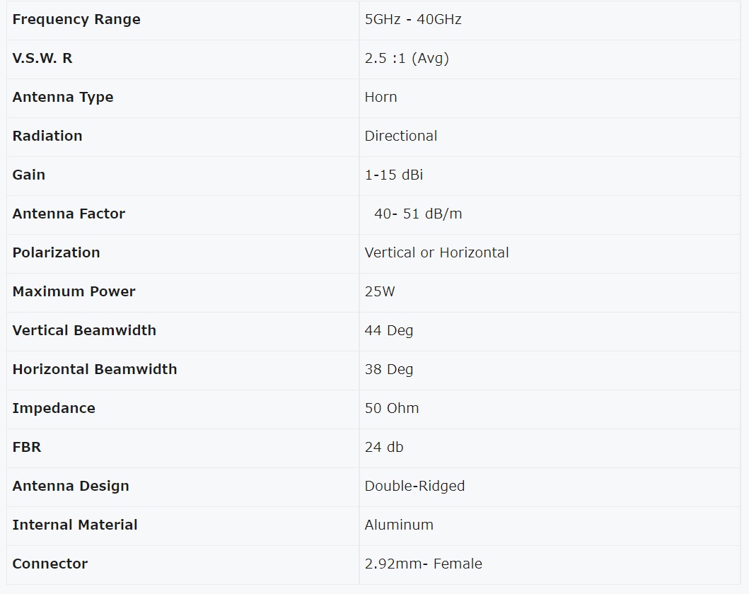Select the 2.92mm- Female connector value

[423, 564]
